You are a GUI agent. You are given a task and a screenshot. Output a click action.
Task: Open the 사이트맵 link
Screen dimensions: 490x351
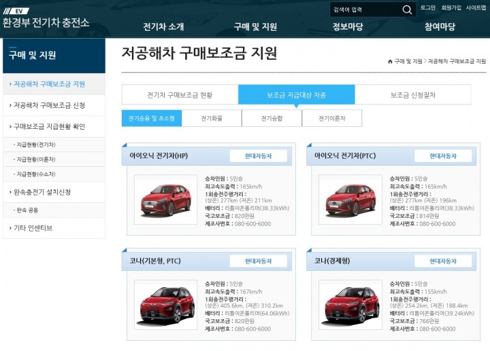[x=476, y=7]
